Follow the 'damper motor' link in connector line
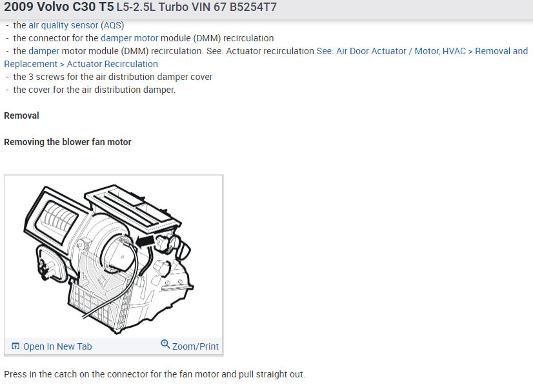Viewport: 533px width, 389px height. (130, 38)
